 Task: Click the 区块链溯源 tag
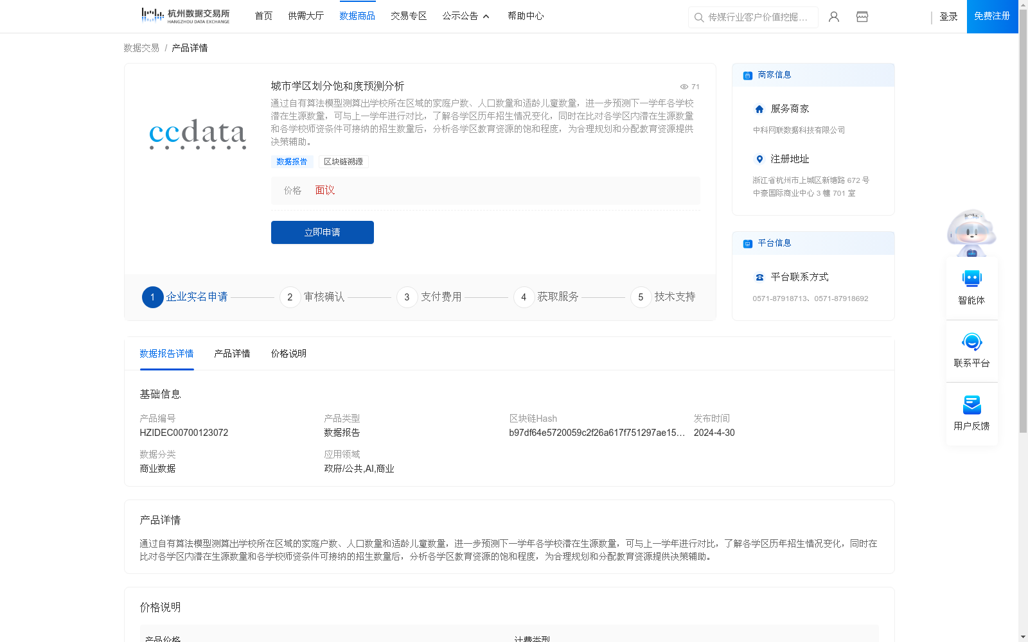pyautogui.click(x=344, y=162)
